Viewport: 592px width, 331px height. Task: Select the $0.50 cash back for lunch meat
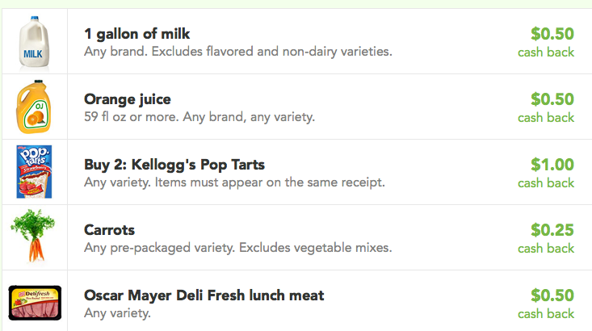pos(546,304)
